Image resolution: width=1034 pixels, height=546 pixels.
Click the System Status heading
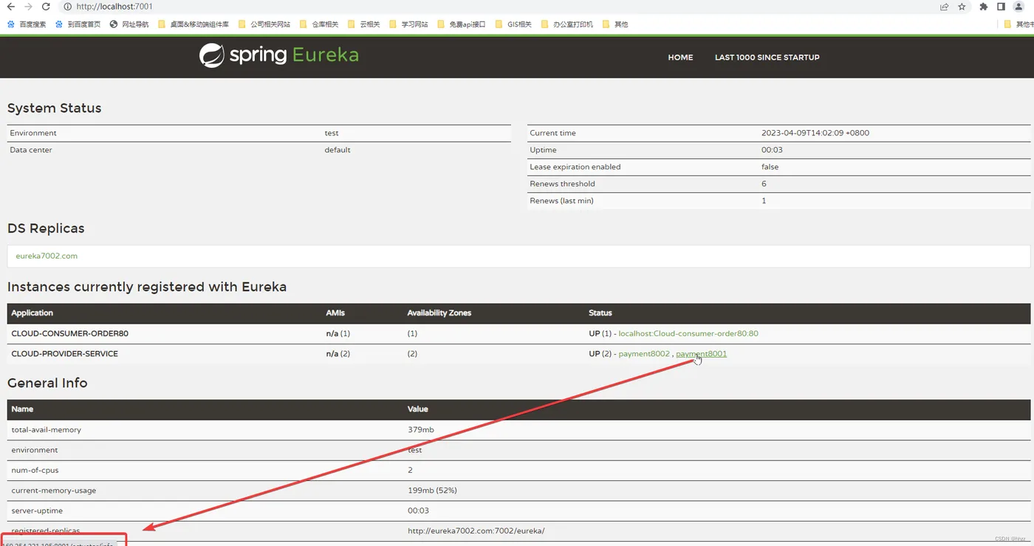54,108
